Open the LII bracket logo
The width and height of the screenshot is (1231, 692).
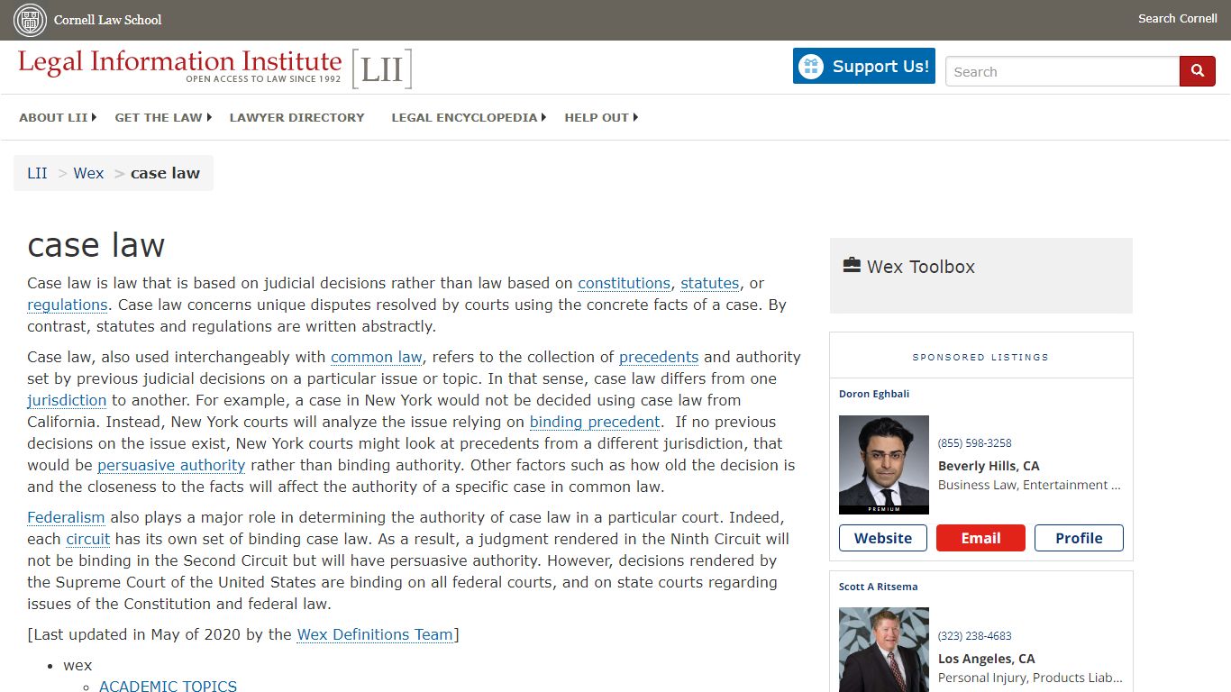point(382,69)
